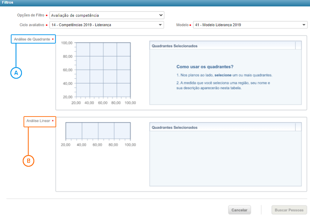The width and height of the screenshot is (310, 218).
Task: Select the 80,00–100,00 segment in linear analysis
Action: coord(122,130)
